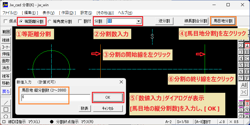Open the 作図(D) menu
Image resolution: width=250 pixels, height=125 pixels.
coord(67,13)
